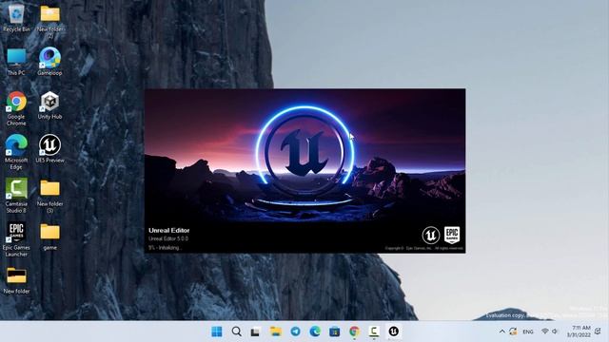This screenshot has width=609, height=342.
Task: Open the Wi-Fi network tray icon
Action: coord(545,332)
